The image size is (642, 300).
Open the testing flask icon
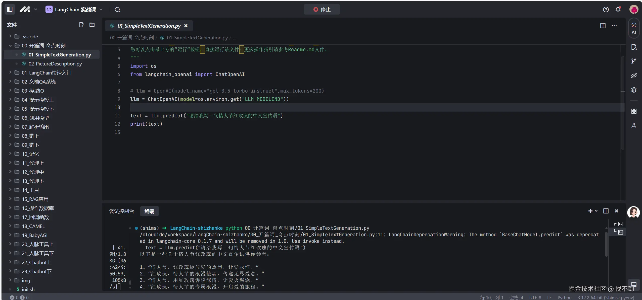tap(634, 125)
